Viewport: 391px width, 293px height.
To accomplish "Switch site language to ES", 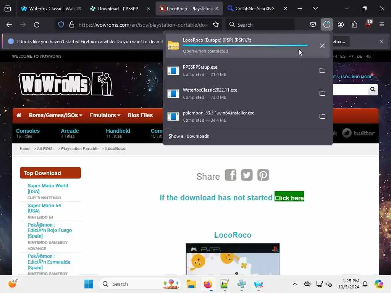I will click(343, 56).
